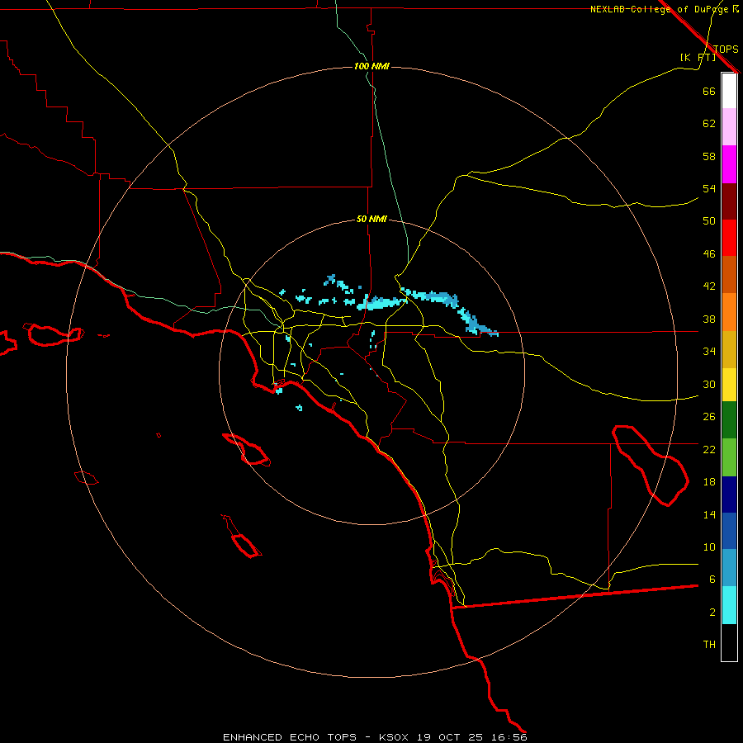
Task: Click the 18 legend value
Action: click(709, 482)
